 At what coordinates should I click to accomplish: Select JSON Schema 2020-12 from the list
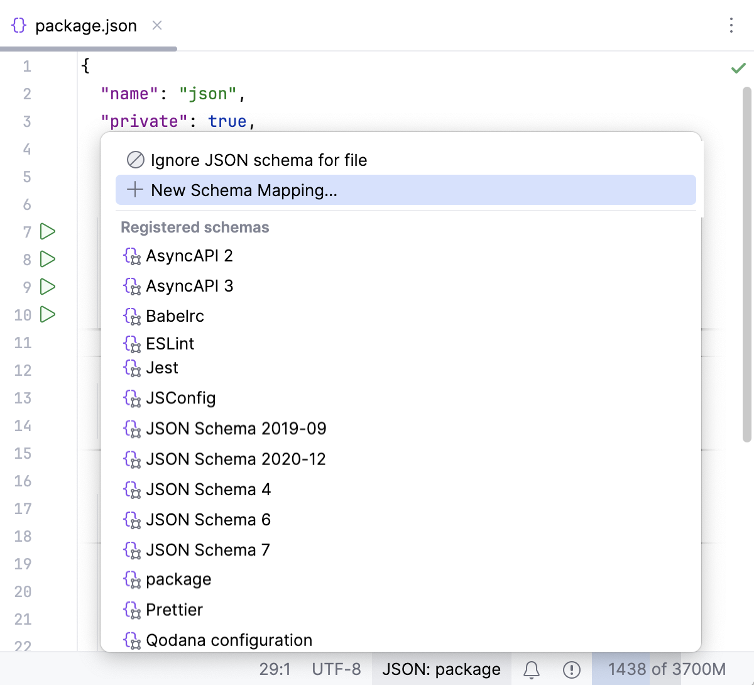pos(236,459)
